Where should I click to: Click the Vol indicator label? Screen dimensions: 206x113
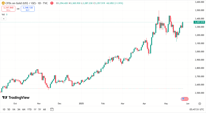3,14
